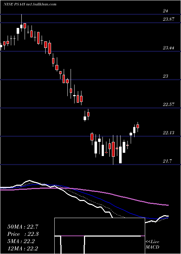Click the 21.7 price axis label

point(167,161)
